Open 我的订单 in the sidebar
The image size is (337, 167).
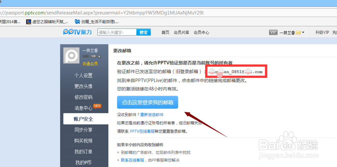point(83,152)
